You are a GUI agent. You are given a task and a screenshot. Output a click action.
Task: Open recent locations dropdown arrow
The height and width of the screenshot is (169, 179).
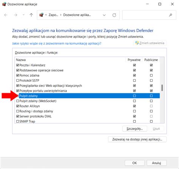coord(23,15)
